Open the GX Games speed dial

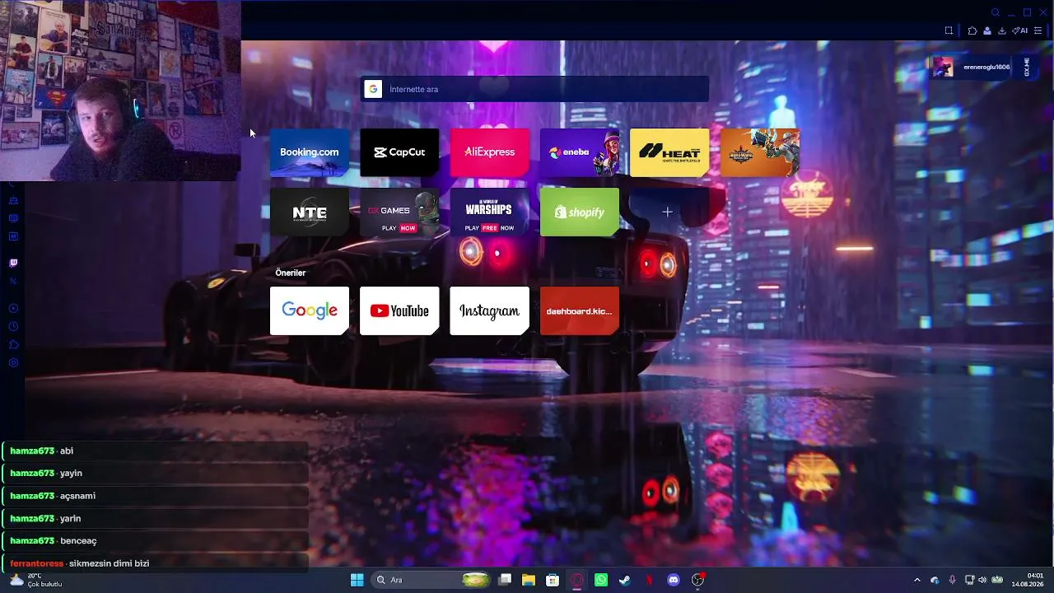pyautogui.click(x=399, y=212)
